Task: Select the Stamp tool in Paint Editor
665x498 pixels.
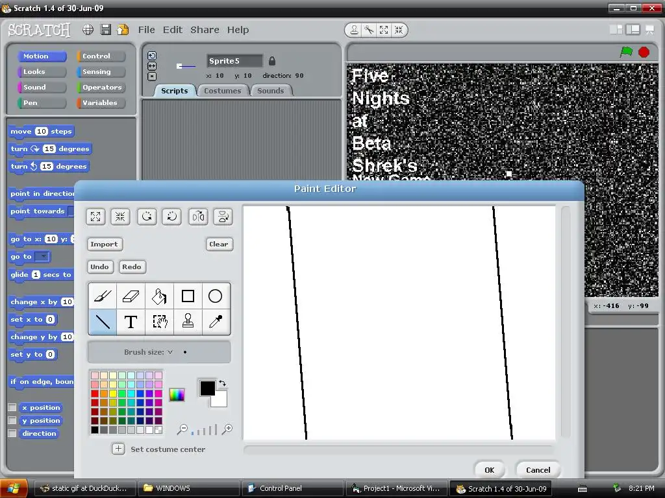Action: pos(188,322)
